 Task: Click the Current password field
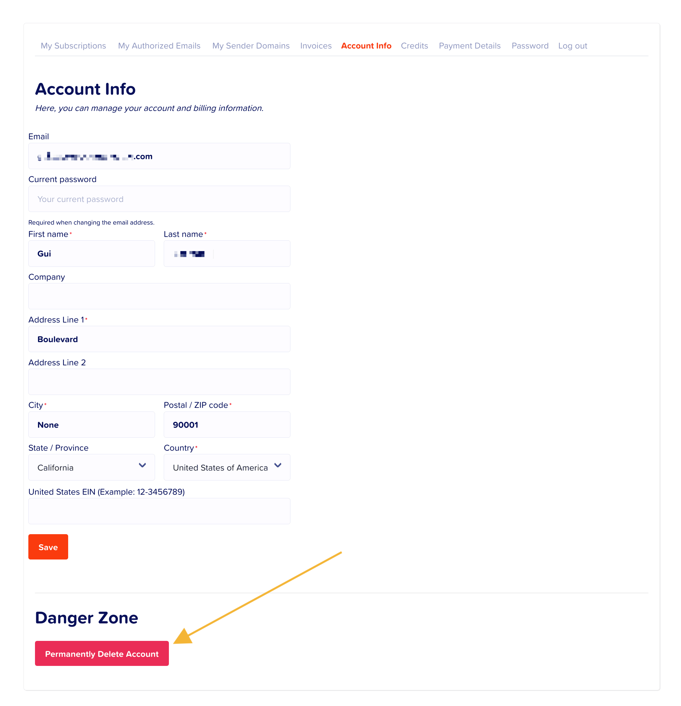(x=159, y=199)
